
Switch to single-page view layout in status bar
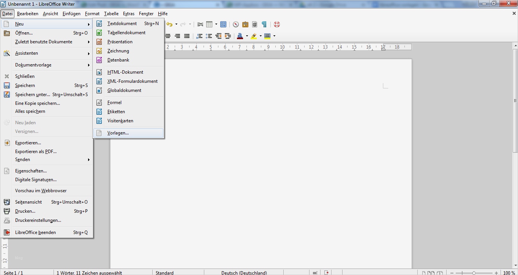pos(425,273)
